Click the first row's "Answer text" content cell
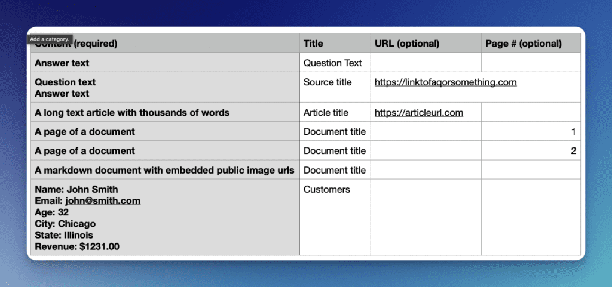The width and height of the screenshot is (612, 287). pyautogui.click(x=62, y=63)
